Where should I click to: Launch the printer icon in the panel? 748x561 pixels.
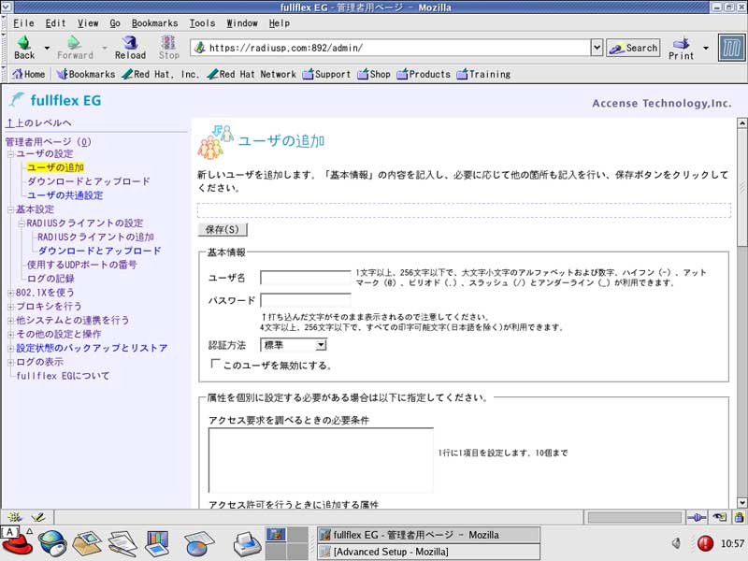[245, 541]
